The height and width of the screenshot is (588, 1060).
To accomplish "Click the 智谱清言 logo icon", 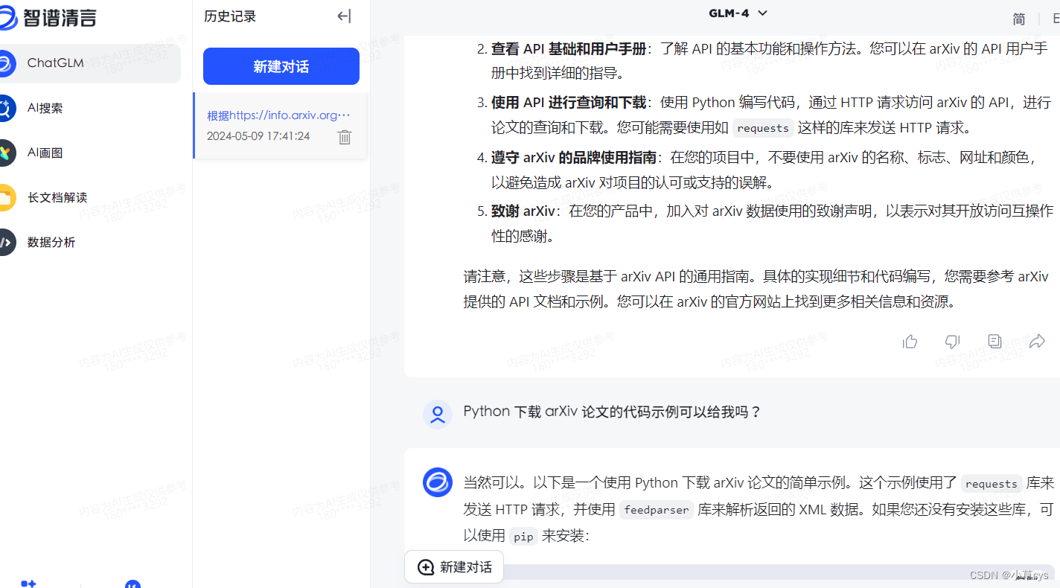I will pos(7,18).
